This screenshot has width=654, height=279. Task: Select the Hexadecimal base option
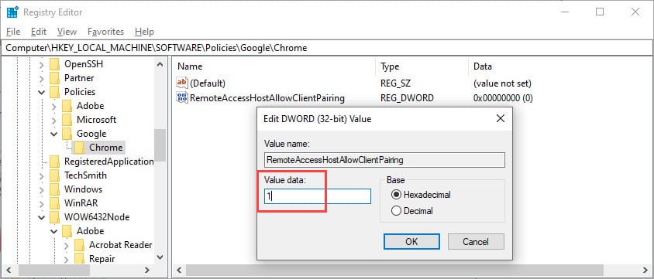[422, 195]
